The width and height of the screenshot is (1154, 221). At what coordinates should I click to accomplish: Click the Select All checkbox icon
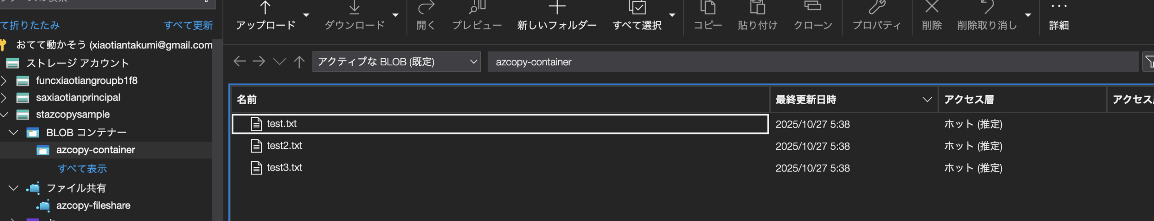637,8
